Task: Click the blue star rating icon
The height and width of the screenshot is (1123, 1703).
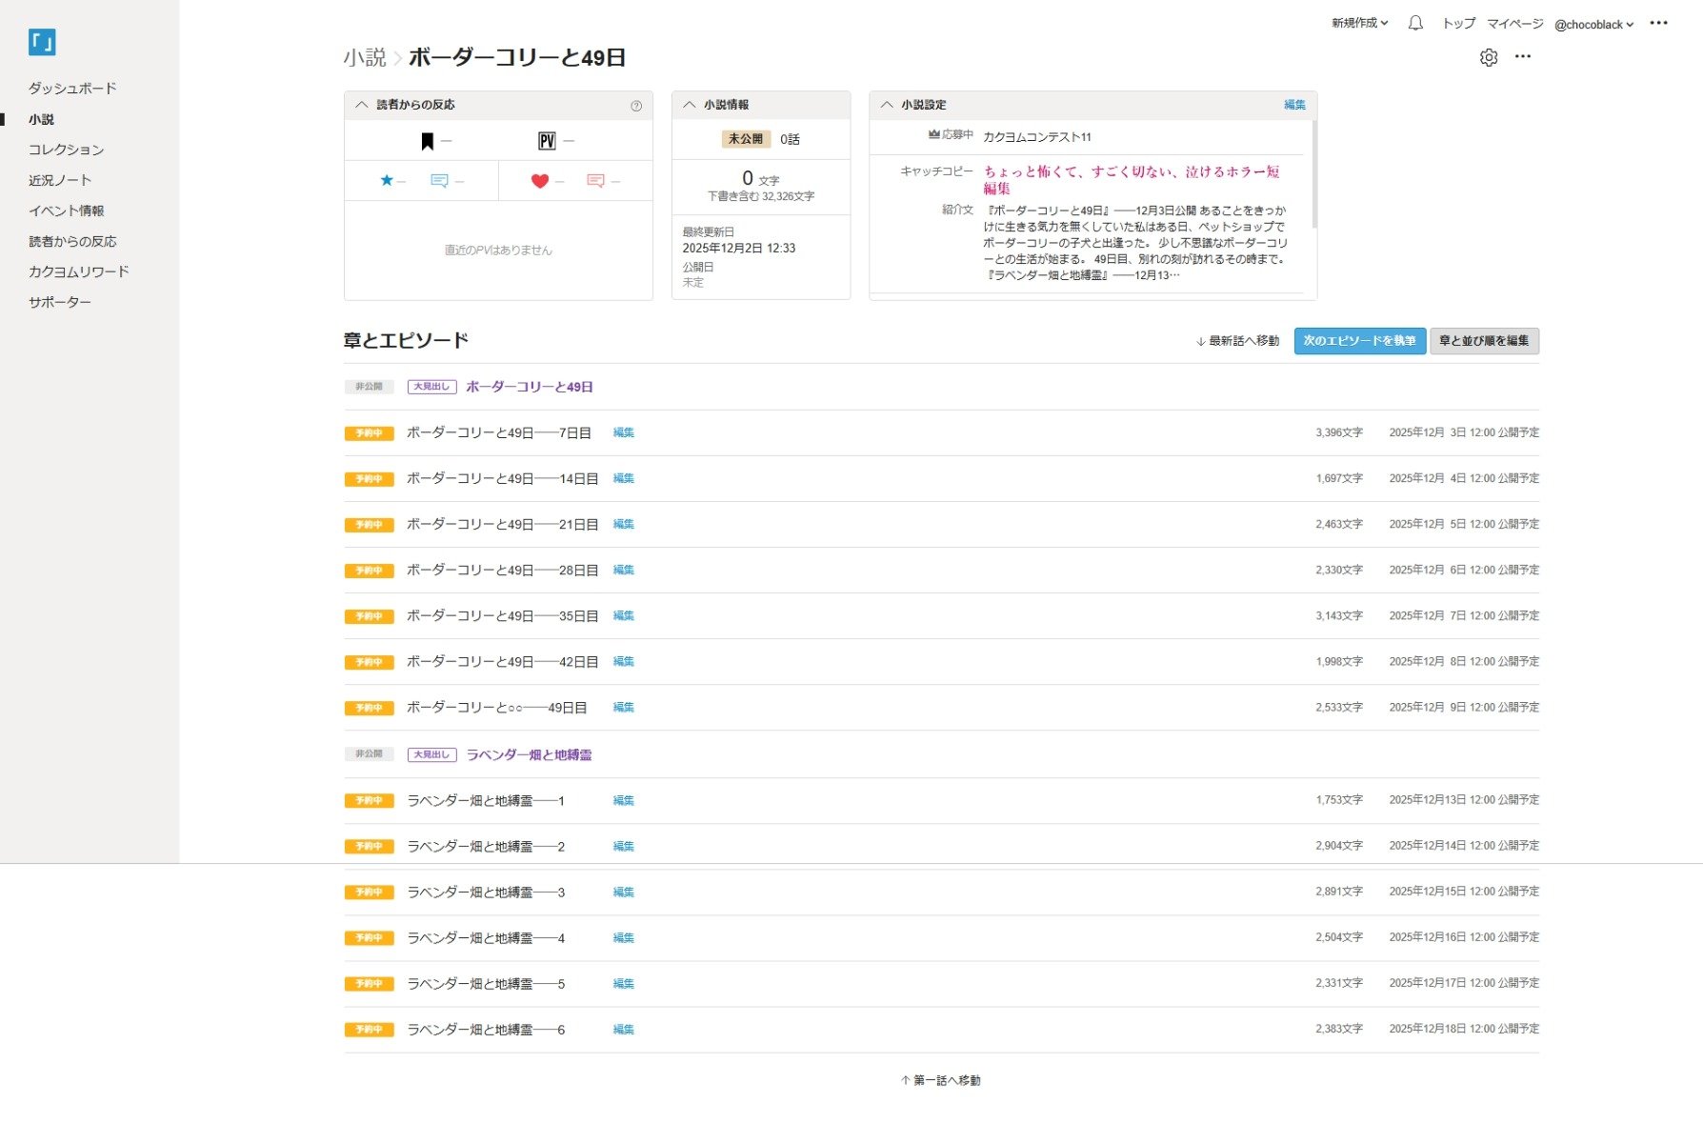Action: point(387,181)
